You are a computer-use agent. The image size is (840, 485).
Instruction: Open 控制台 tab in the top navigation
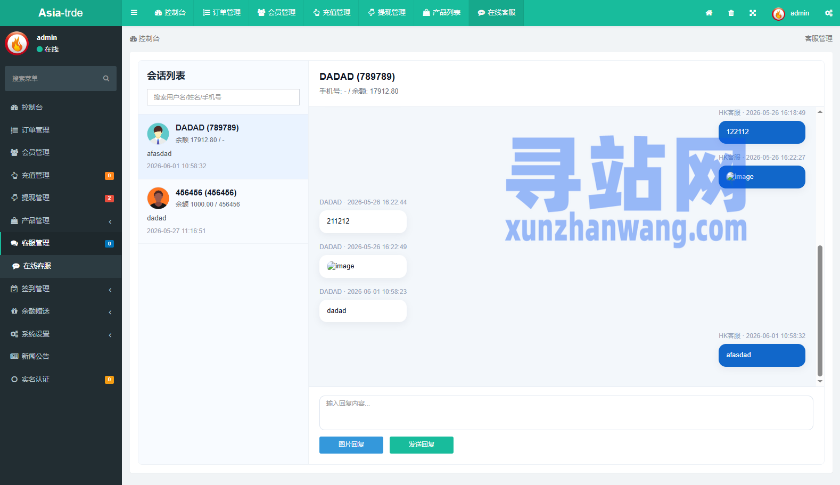pos(170,13)
